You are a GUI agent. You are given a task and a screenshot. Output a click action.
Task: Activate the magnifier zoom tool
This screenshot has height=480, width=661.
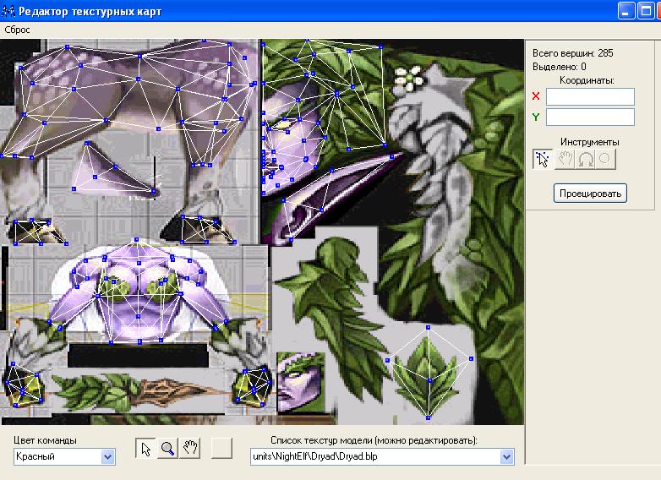click(167, 448)
